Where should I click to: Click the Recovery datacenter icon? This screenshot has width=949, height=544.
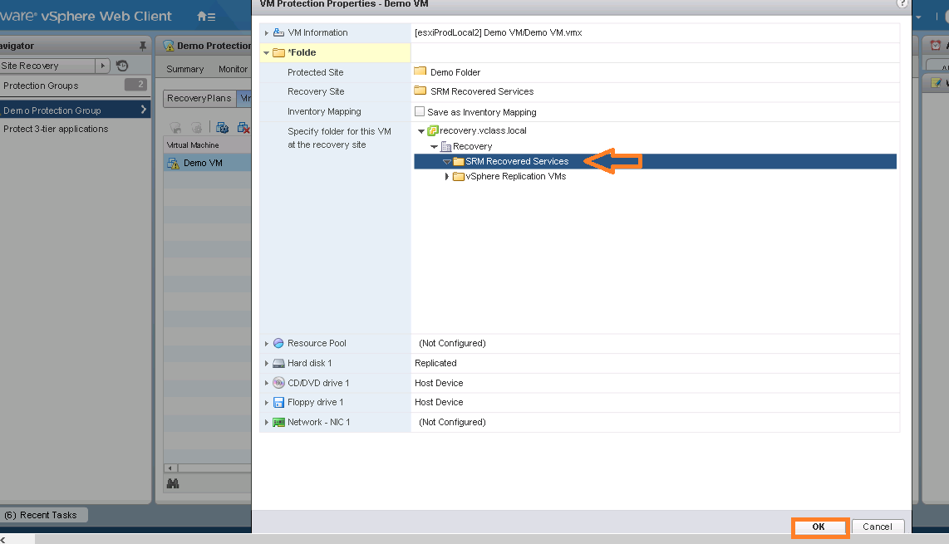(446, 146)
